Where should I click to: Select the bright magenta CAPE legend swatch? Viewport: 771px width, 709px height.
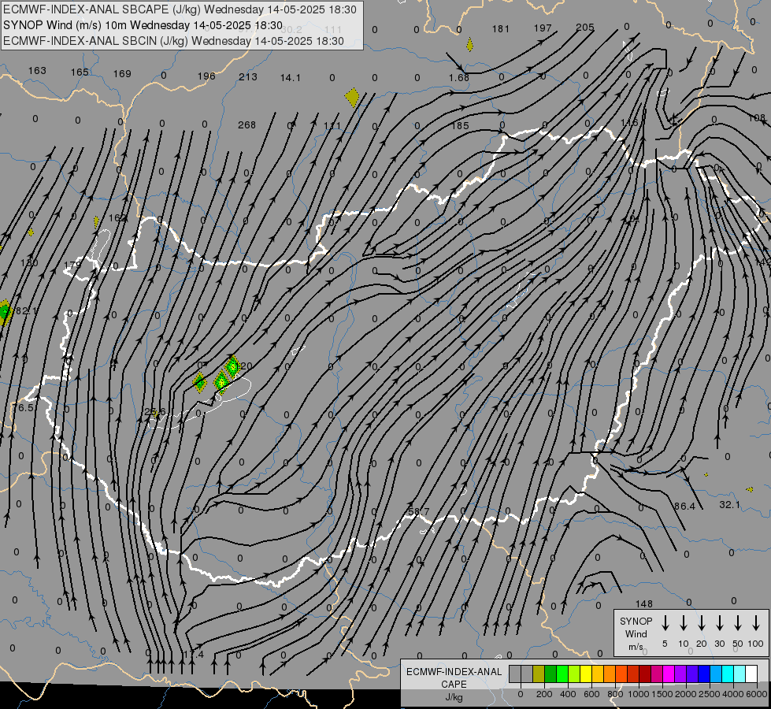coord(669,674)
